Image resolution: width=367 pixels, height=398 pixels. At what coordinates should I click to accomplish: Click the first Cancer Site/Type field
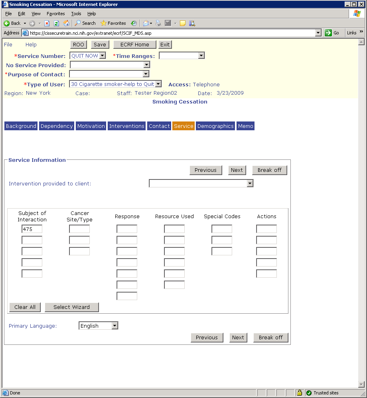click(79, 229)
